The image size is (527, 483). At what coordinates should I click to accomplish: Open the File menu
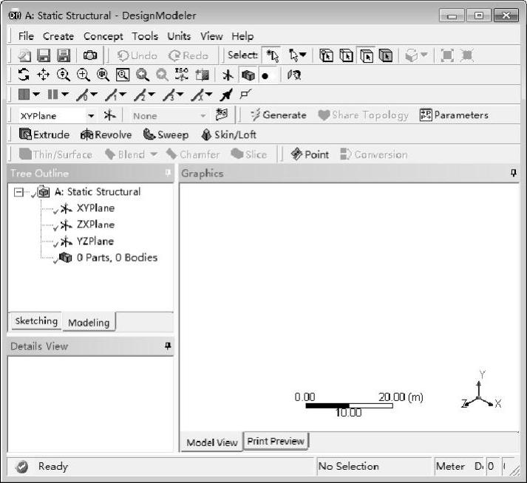(x=26, y=36)
